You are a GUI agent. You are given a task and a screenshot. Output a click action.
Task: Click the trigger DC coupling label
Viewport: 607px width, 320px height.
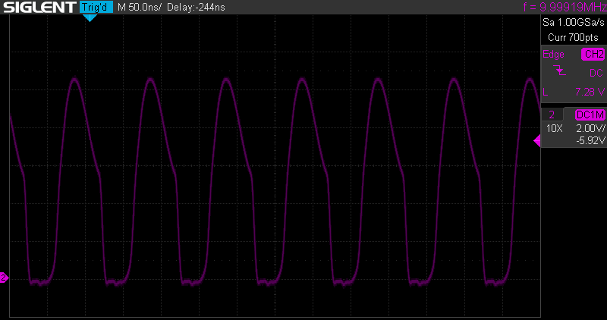pyautogui.click(x=596, y=73)
